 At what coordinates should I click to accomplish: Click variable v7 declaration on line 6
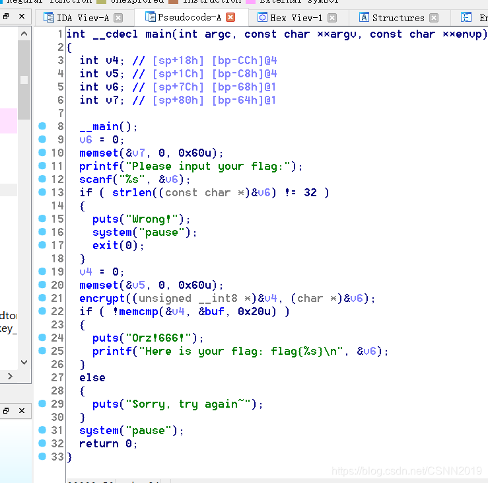tap(112, 100)
